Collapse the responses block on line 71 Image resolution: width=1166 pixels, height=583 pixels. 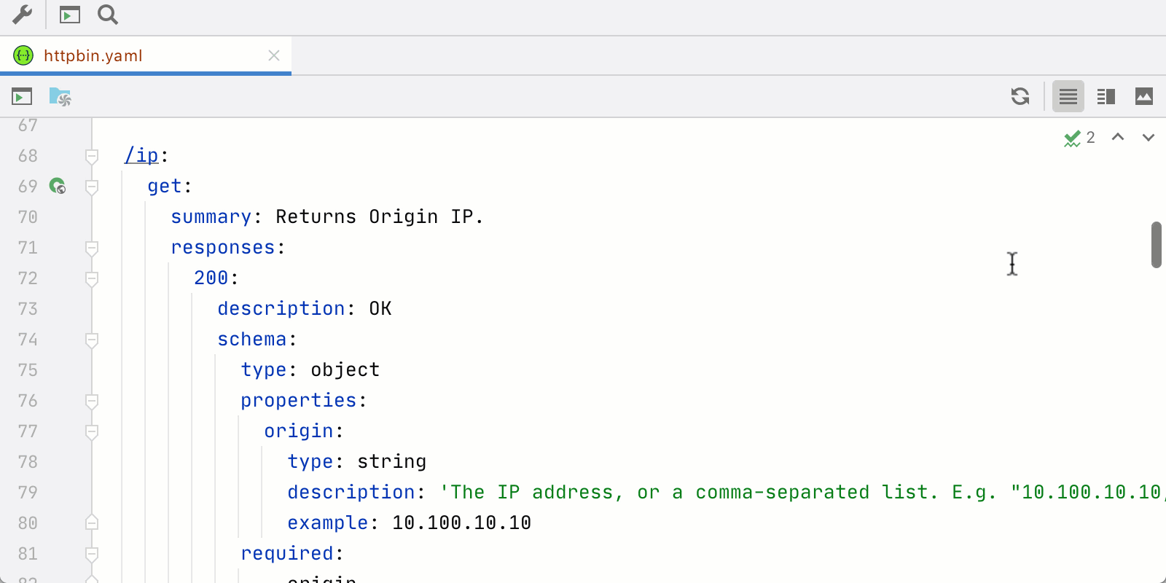(92, 248)
